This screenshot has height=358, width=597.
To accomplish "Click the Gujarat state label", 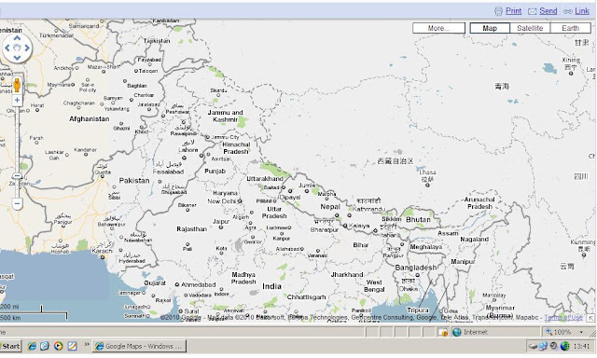I will click(155, 283).
